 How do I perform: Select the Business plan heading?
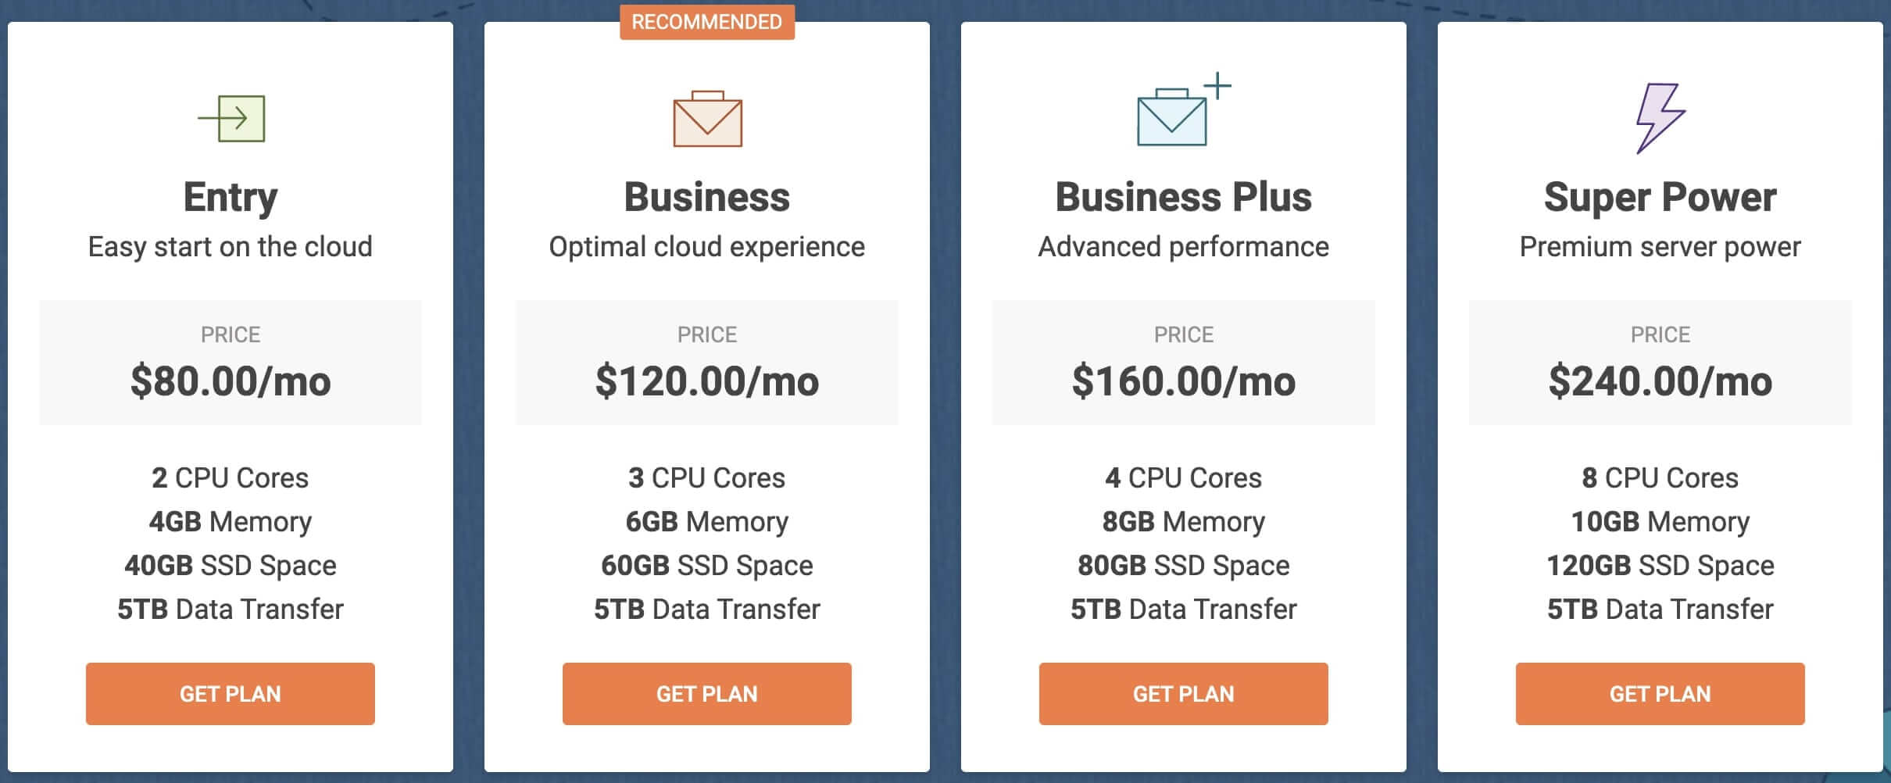click(x=707, y=197)
